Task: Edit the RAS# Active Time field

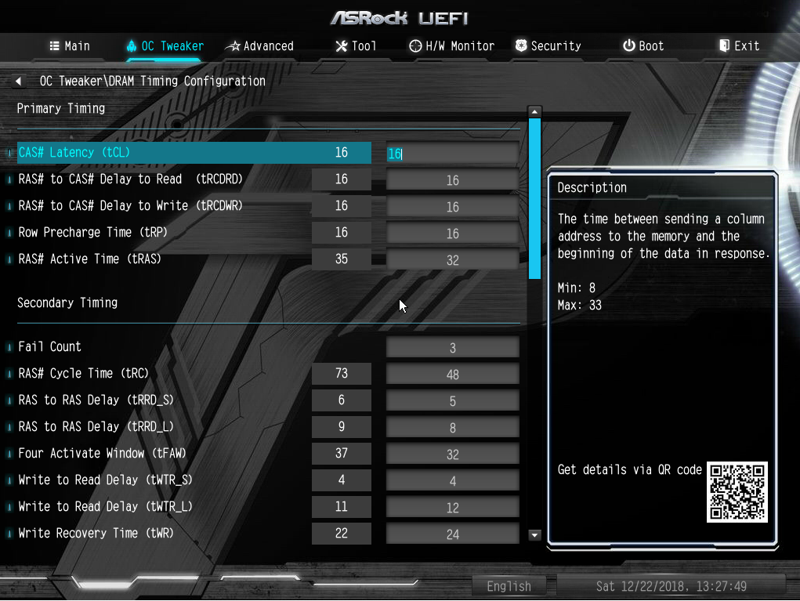Action: click(x=453, y=259)
